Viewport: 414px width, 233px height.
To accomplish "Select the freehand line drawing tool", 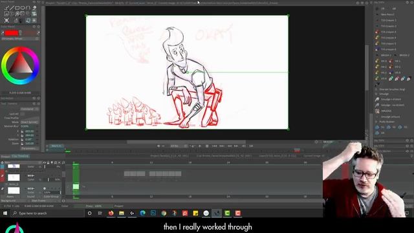I will (6, 8).
